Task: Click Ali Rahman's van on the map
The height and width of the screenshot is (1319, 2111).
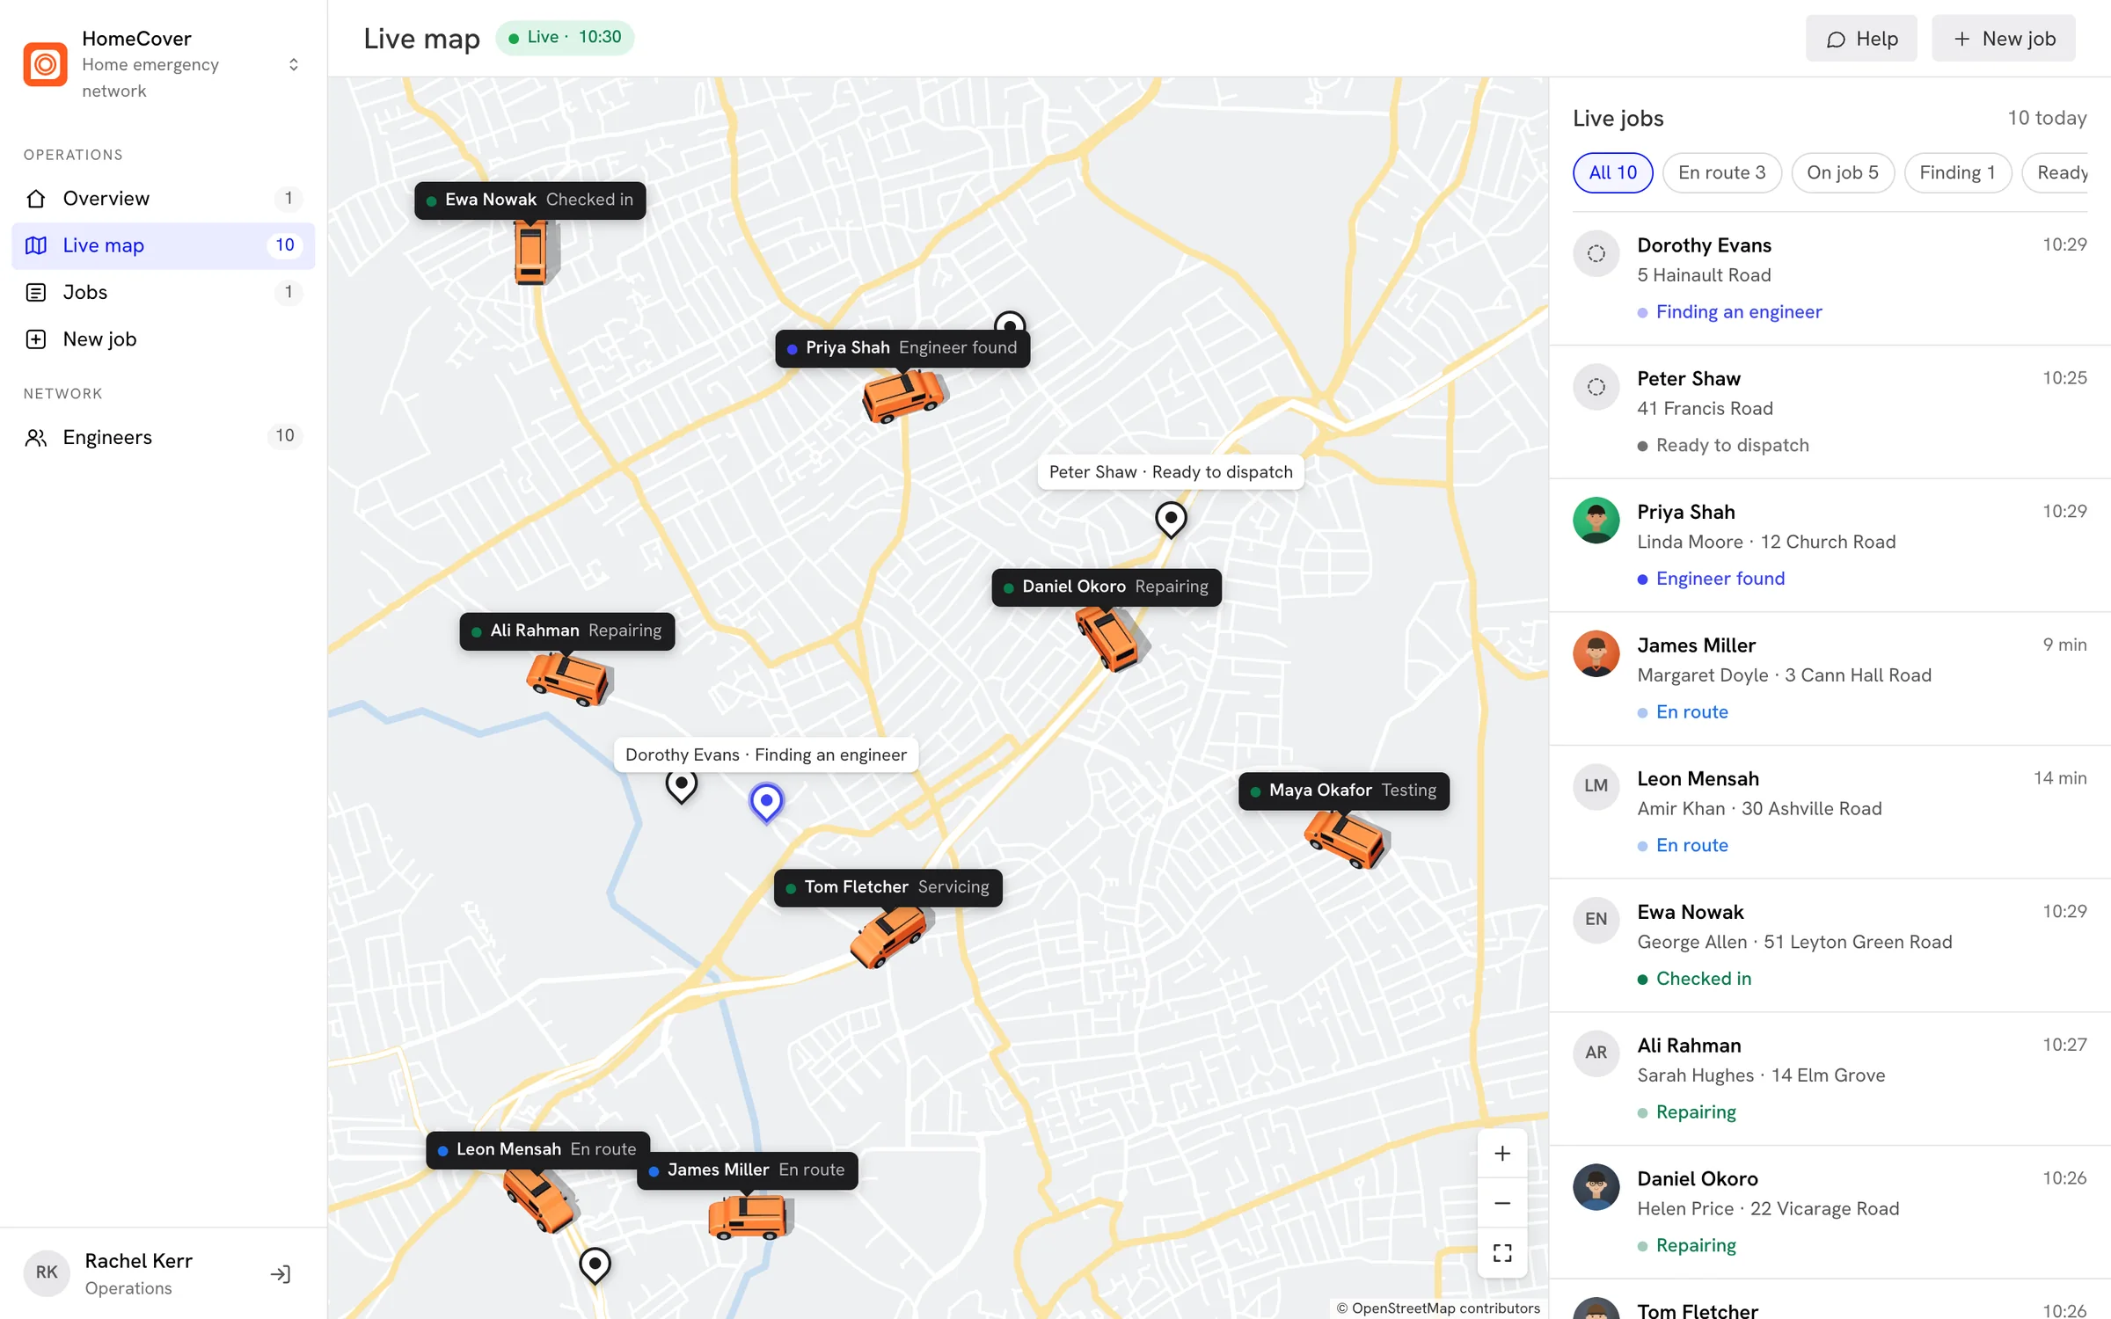Action: (569, 679)
